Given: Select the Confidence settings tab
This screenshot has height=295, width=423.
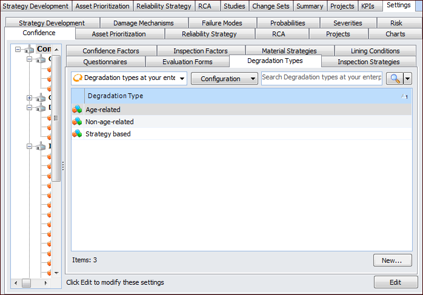Looking at the screenshot, I should [x=39, y=33].
